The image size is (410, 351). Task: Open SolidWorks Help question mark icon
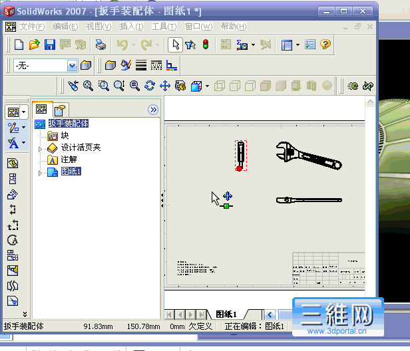(x=325, y=45)
